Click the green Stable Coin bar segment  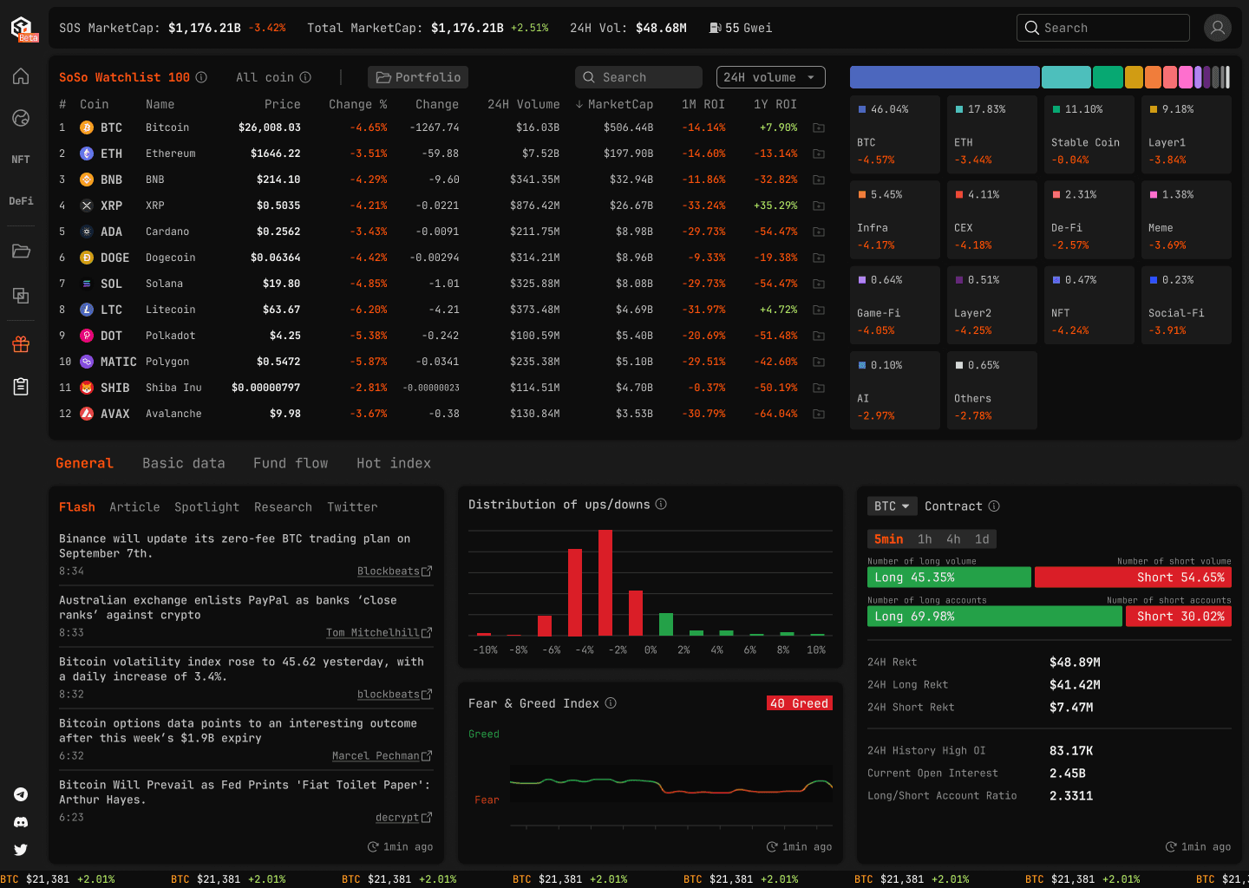click(1108, 77)
